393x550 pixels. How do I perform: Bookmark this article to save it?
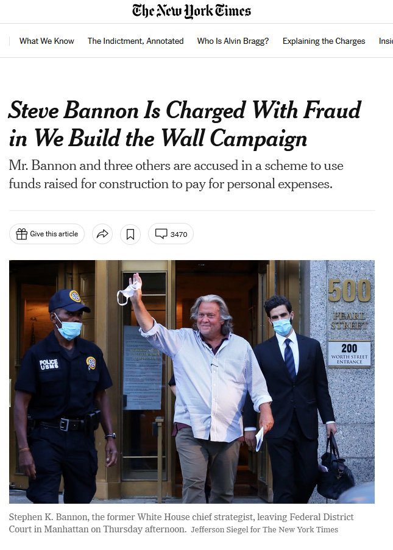pos(130,234)
